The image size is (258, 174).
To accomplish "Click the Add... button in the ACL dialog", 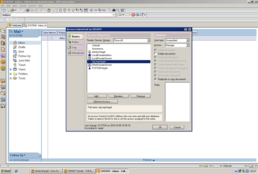I will coord(97,96).
